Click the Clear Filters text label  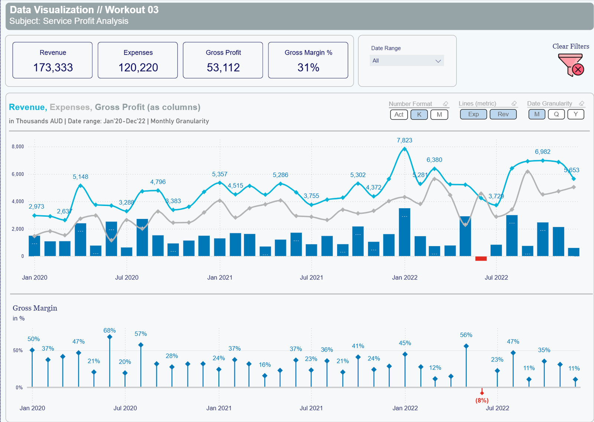click(571, 46)
